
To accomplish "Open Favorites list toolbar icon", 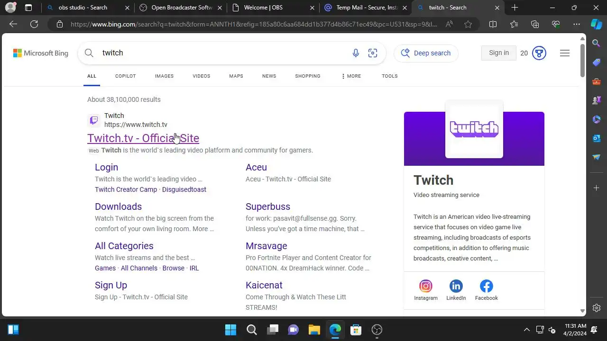I will [x=514, y=24].
